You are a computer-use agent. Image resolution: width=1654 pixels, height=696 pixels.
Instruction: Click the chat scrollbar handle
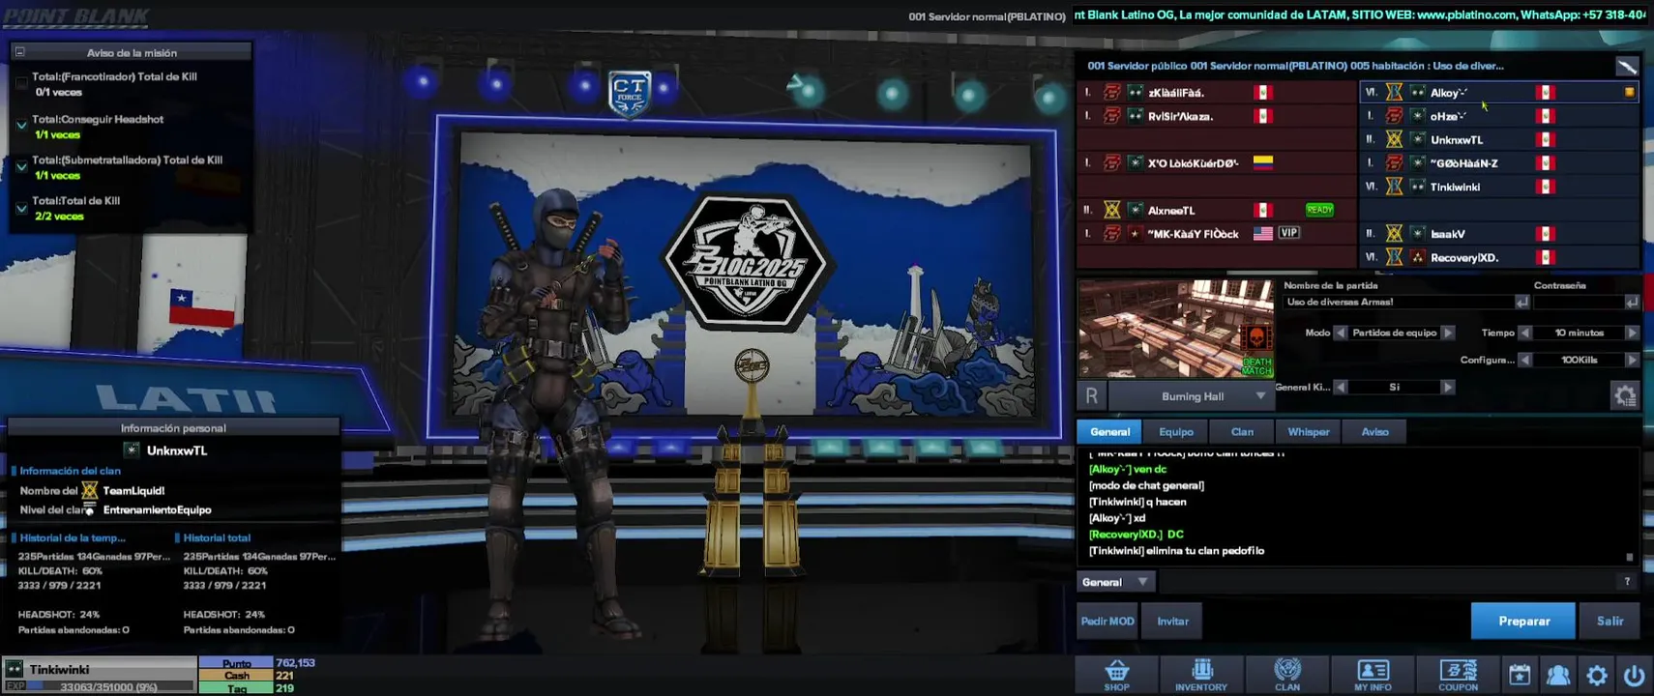(x=1629, y=557)
